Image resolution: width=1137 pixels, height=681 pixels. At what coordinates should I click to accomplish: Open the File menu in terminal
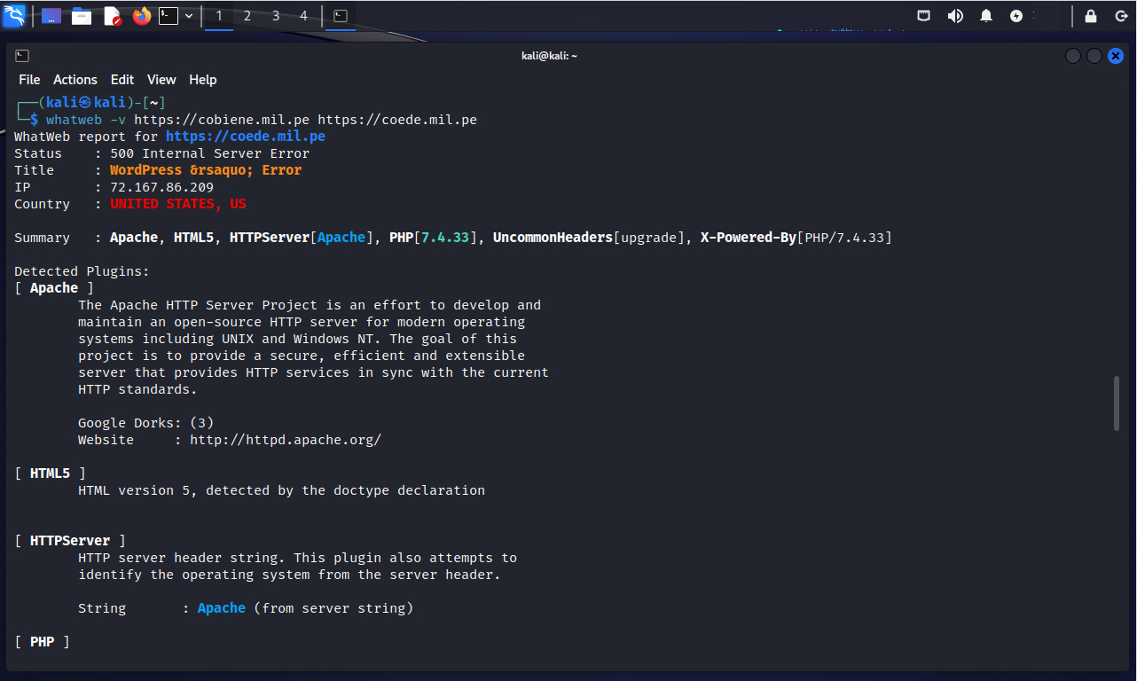[29, 80]
